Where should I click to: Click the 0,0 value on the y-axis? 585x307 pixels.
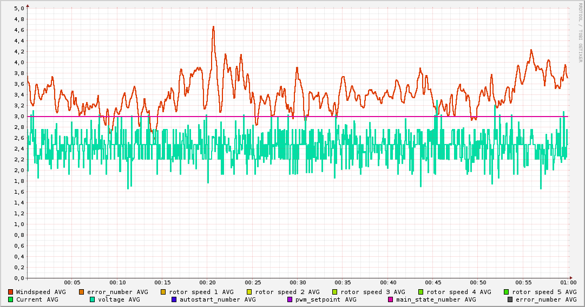(18, 278)
